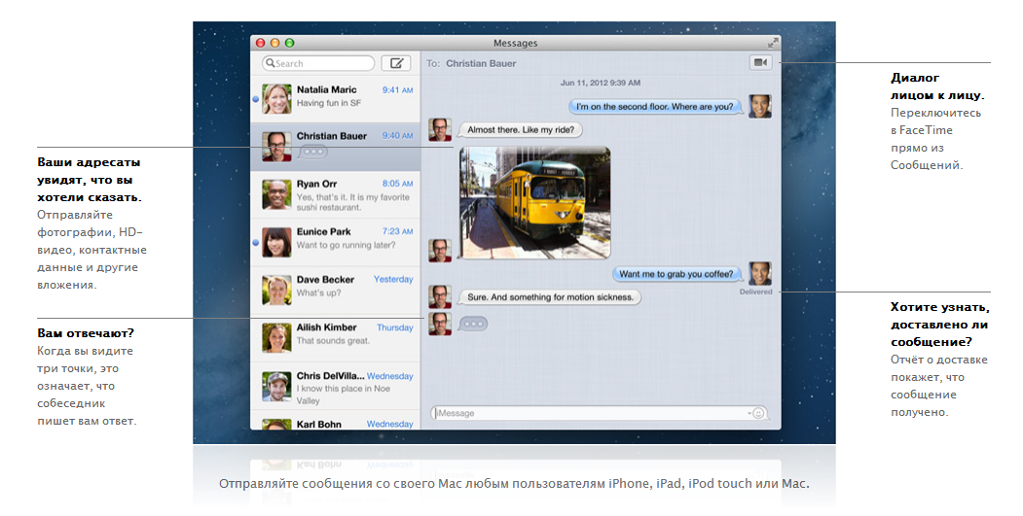The height and width of the screenshot is (516, 1023).
Task: Click the Thursday label on Ailish Kimber's row
Action: (395, 327)
